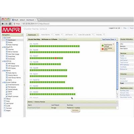Click the MapR logo
134x134 pixels.
tap(11, 30)
